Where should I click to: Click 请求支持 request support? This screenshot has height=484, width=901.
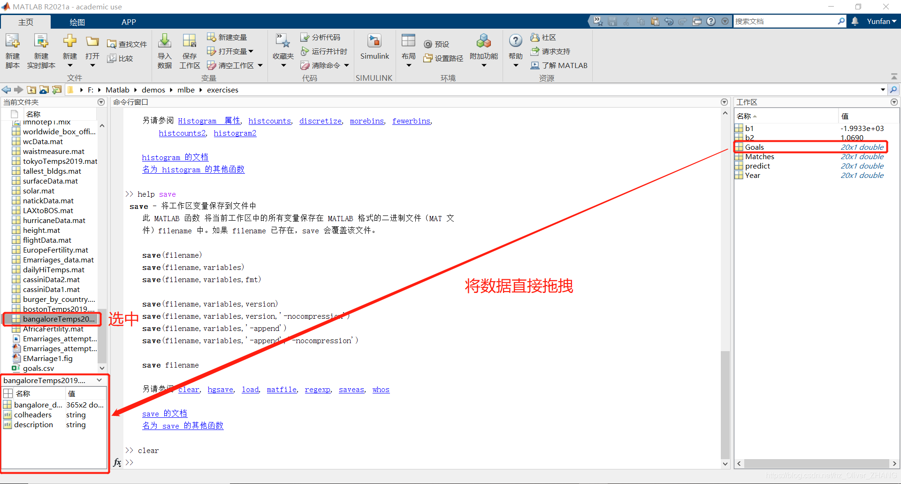click(x=550, y=51)
